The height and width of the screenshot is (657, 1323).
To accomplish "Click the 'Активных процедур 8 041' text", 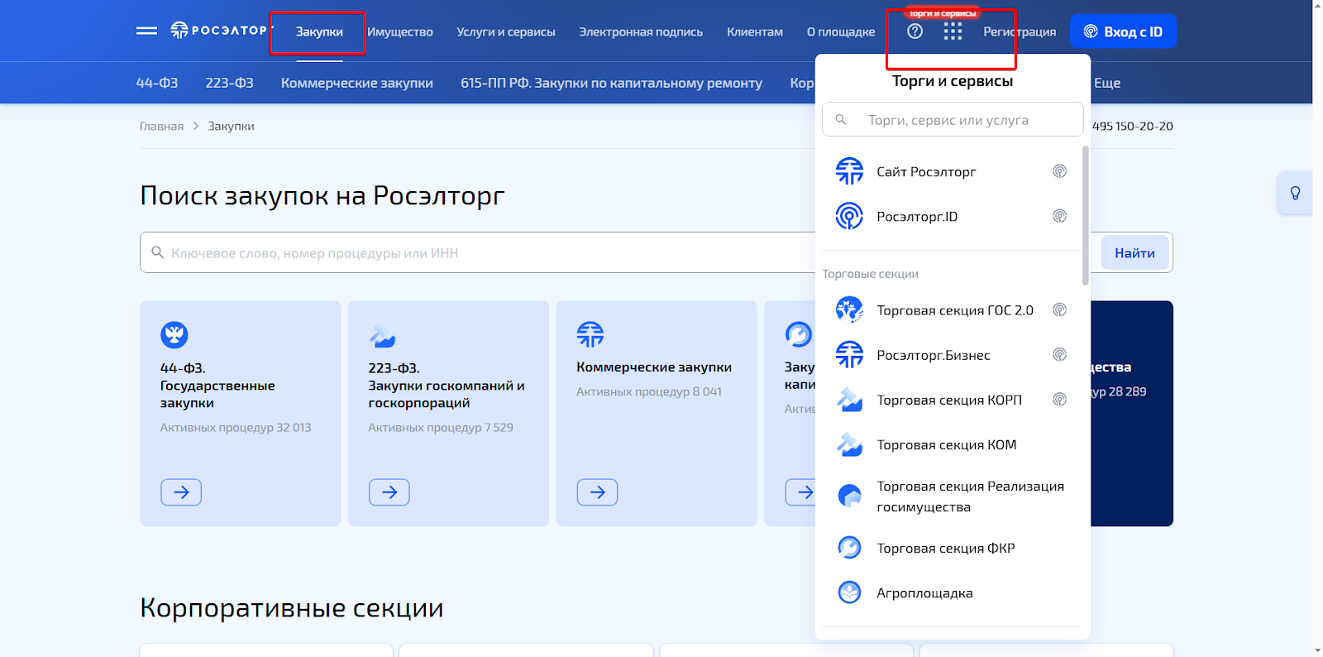I will (649, 391).
